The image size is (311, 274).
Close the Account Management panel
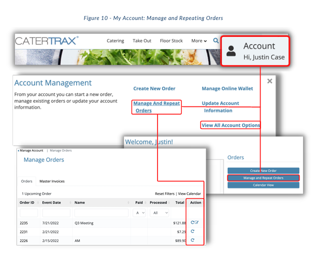click(x=269, y=81)
